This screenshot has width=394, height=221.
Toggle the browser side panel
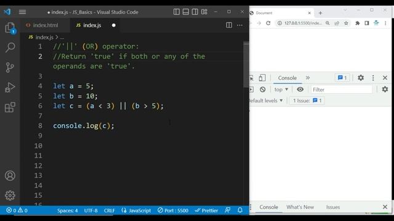pos(367,23)
